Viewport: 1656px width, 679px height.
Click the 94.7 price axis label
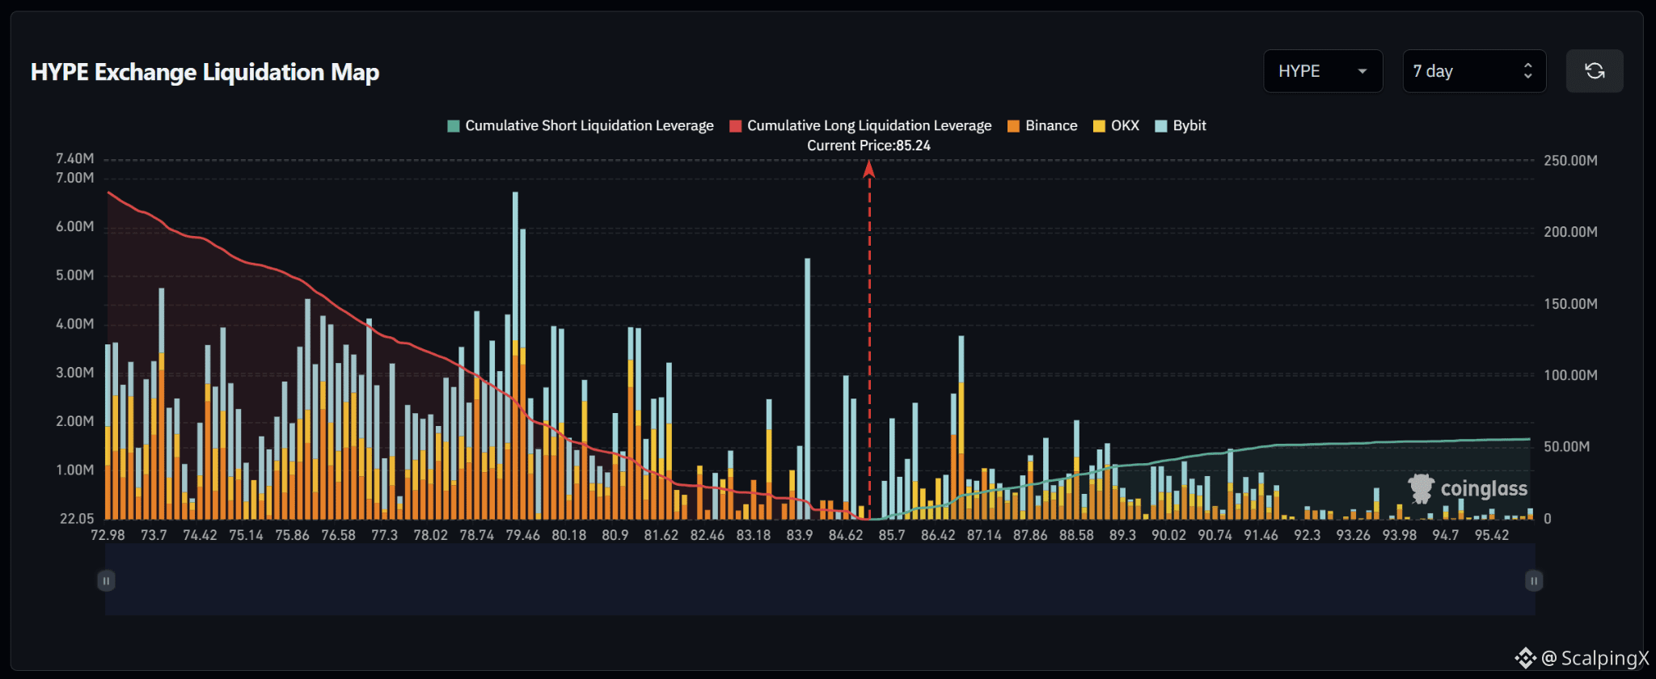point(1445,535)
